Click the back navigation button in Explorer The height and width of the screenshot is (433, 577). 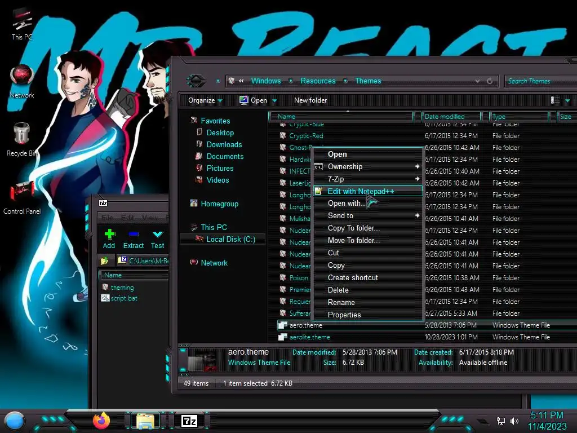pos(196,81)
